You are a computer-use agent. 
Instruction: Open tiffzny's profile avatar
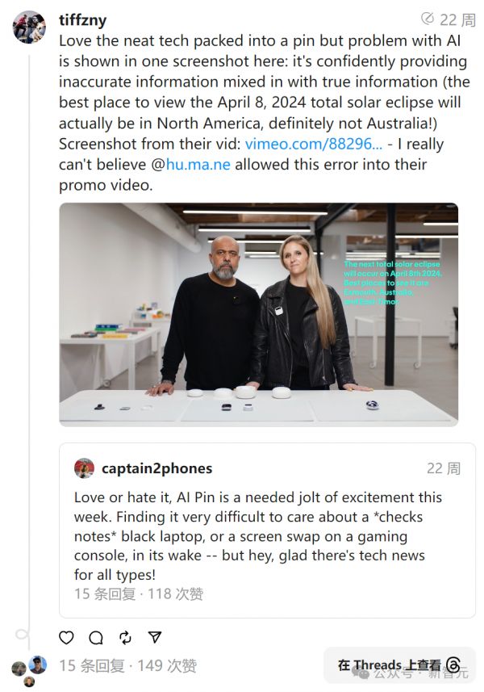[29, 27]
